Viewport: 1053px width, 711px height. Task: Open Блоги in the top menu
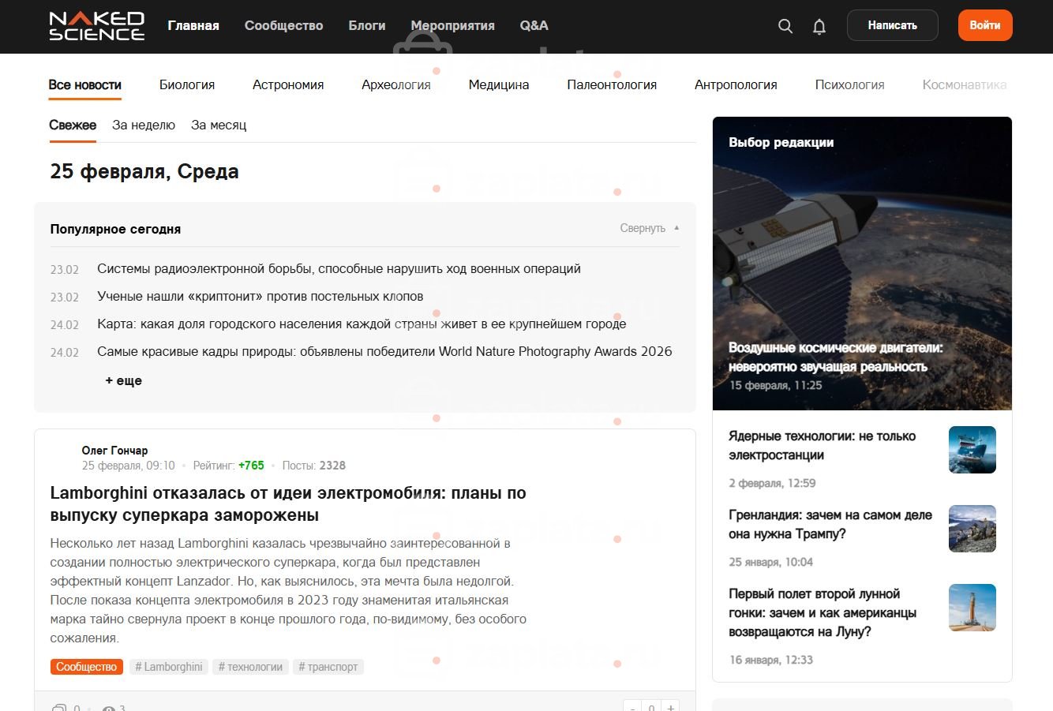[367, 25]
